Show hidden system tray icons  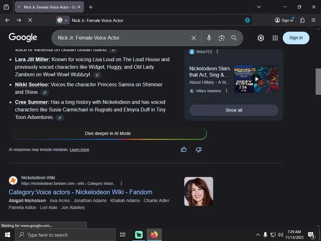[258, 235]
